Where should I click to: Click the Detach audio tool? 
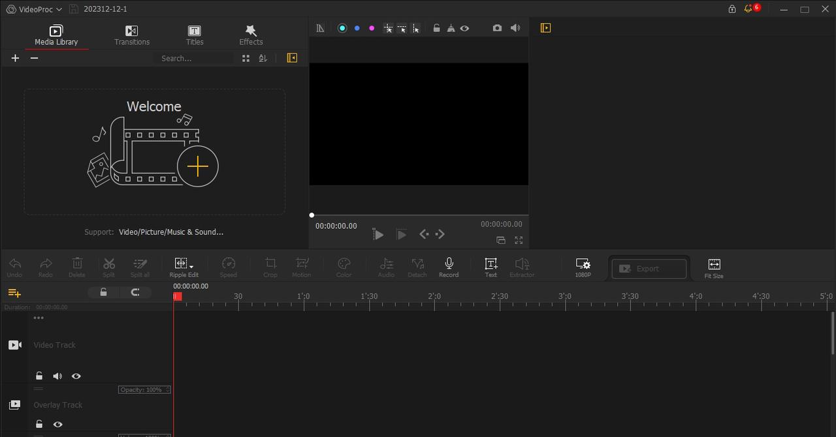(417, 267)
